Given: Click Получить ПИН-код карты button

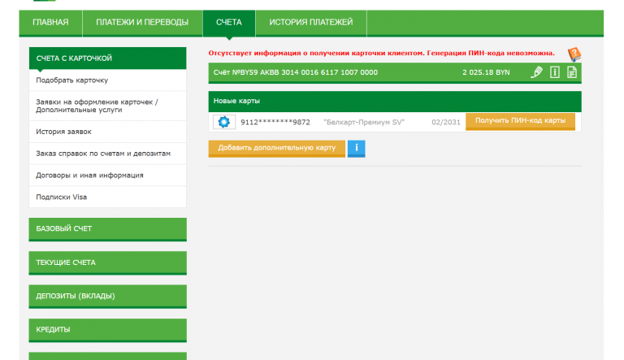Looking at the screenshot, I should (521, 121).
